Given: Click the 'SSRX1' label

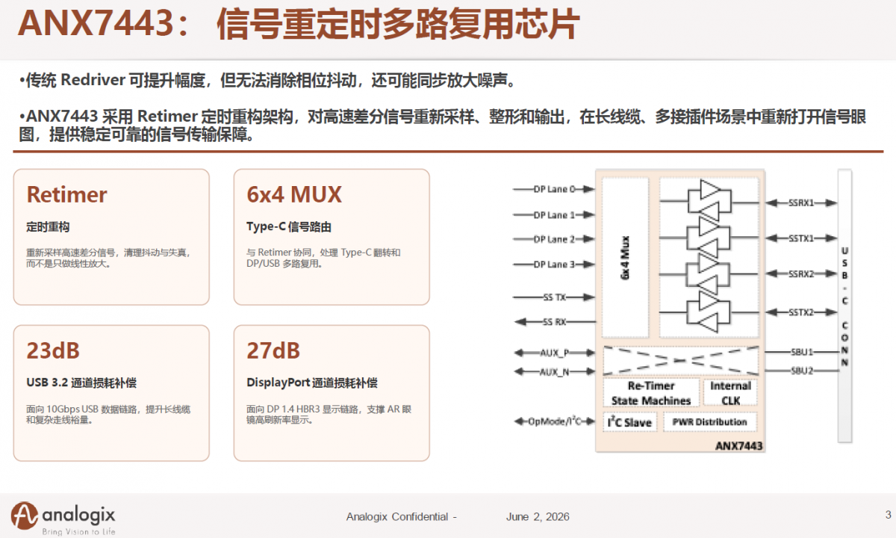Looking at the screenshot, I should pos(801,202).
